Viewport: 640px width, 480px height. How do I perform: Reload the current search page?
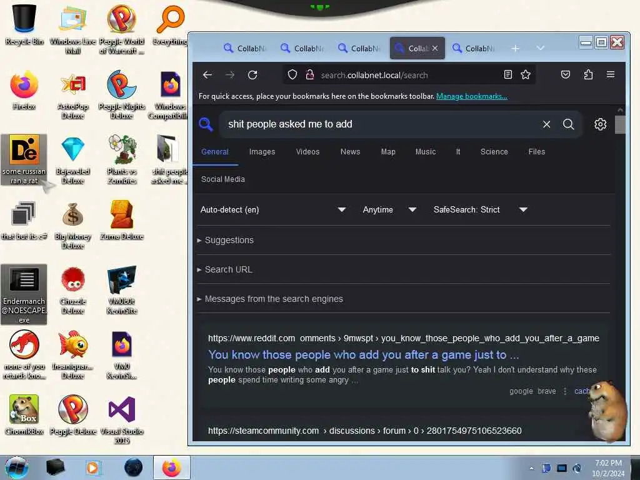[252, 75]
